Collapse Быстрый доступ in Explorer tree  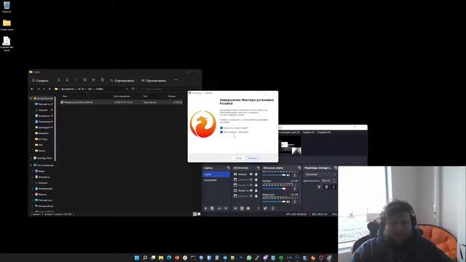click(x=31, y=98)
